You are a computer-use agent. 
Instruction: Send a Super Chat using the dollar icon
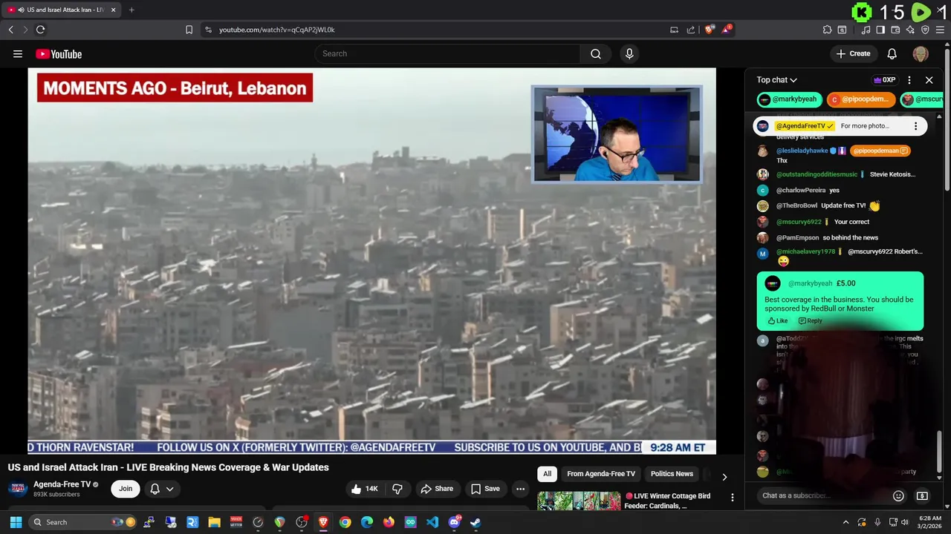(x=922, y=495)
